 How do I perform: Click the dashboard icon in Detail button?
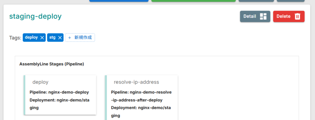(x=263, y=16)
